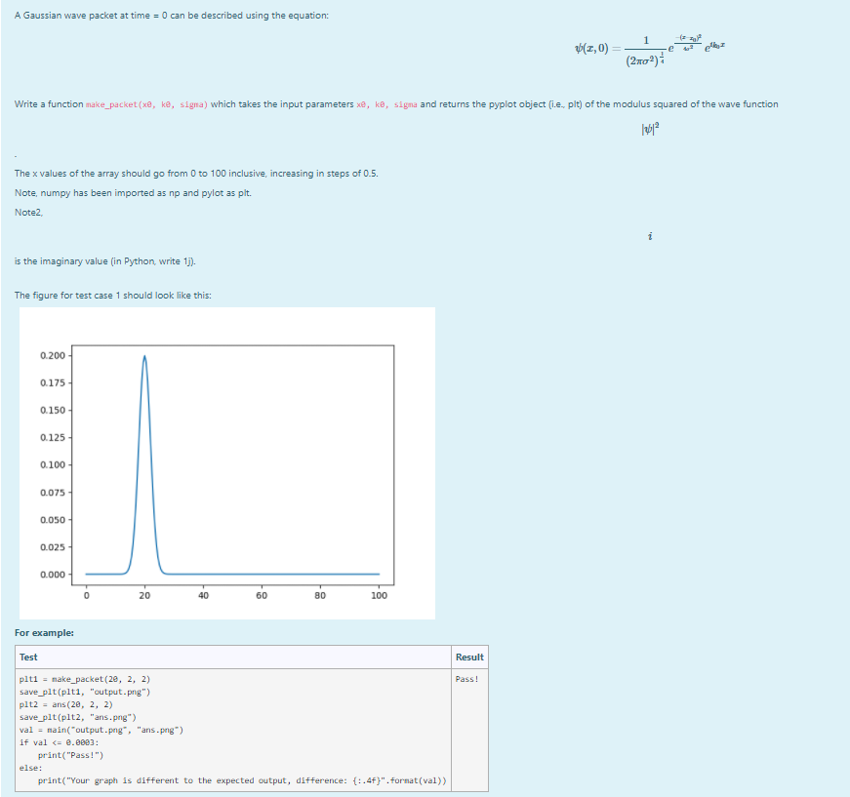Click the 100 tick label on the x-axis
Image resolution: width=850 pixels, height=797 pixels.
pyautogui.click(x=379, y=595)
